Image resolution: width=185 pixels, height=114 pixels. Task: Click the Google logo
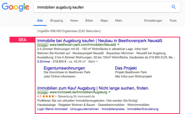(16, 7)
